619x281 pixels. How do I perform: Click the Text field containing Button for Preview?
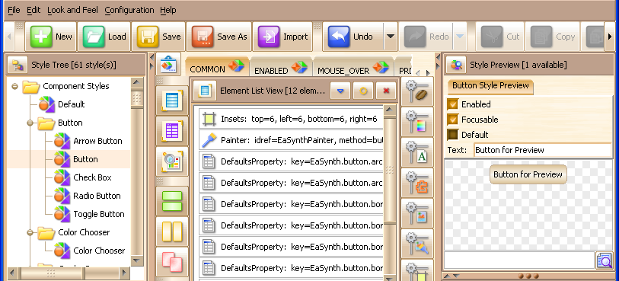pyautogui.click(x=542, y=150)
